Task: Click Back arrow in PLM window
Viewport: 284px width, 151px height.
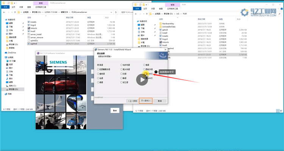Action: (136, 14)
